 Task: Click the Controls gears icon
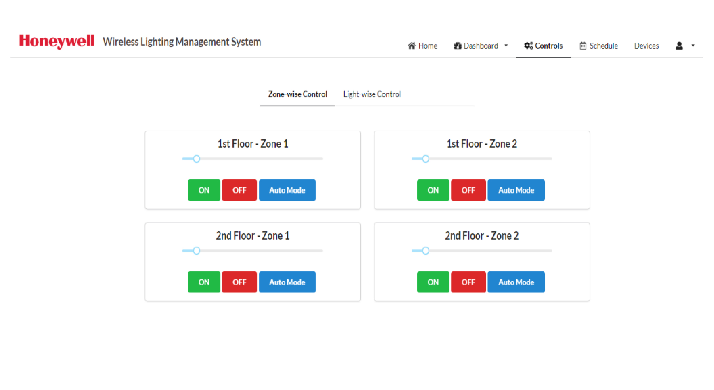pos(528,45)
